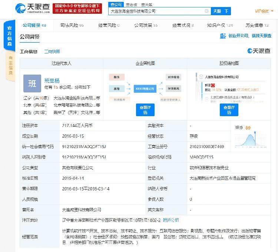This screenshot has width=278, height=252.
Task: Select the 核准日期 2019-04-14 value
Action: pyautogui.click(x=73, y=178)
